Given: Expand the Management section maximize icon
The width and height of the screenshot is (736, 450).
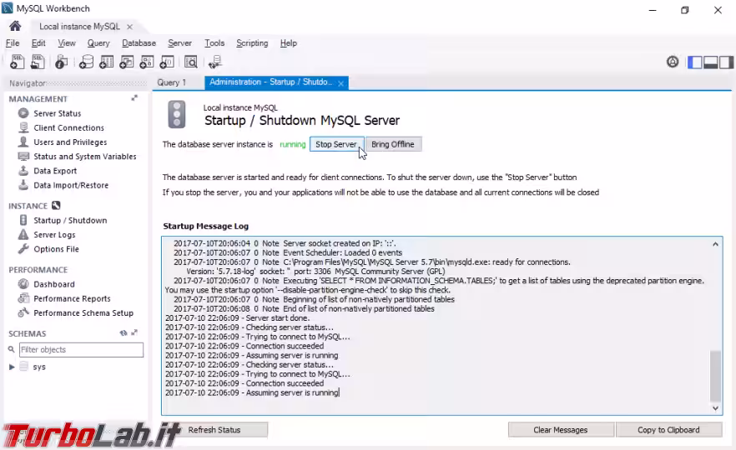Looking at the screenshot, I should 134,98.
